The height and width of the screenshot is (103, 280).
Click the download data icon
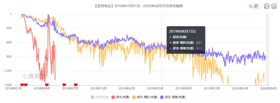pyautogui.click(x=274, y=6)
